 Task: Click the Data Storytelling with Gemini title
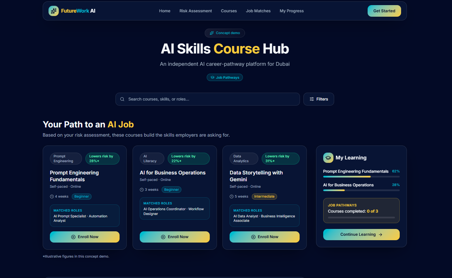256,176
